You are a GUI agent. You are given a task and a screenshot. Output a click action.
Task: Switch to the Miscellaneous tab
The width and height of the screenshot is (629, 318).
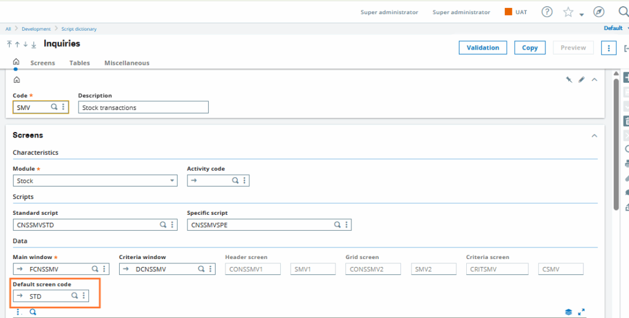pos(127,63)
